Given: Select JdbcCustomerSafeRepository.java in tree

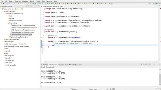Looking at the screenshot, I should (23, 30).
